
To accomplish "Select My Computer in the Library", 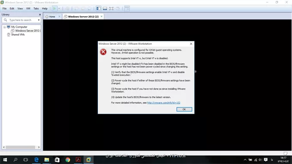I will click(x=19, y=27).
